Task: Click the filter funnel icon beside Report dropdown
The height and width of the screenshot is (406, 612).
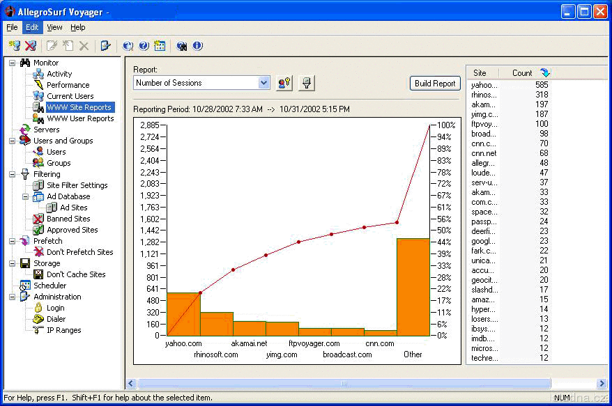Action: click(307, 83)
